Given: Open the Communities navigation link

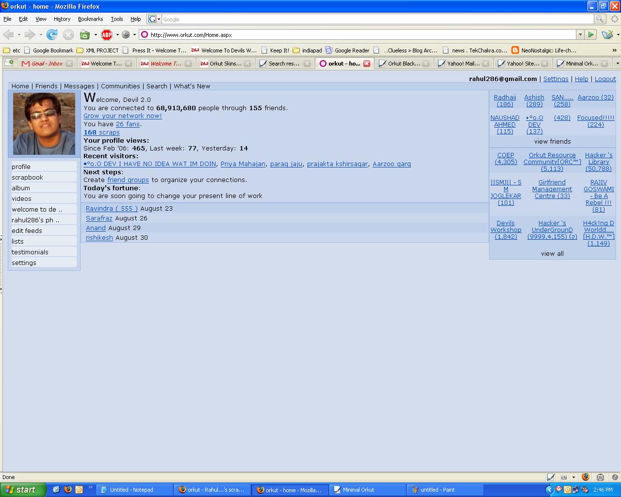Looking at the screenshot, I should pos(120,86).
